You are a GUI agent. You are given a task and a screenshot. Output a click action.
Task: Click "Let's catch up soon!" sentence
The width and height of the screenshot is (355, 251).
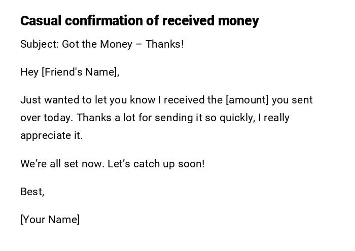point(156,164)
